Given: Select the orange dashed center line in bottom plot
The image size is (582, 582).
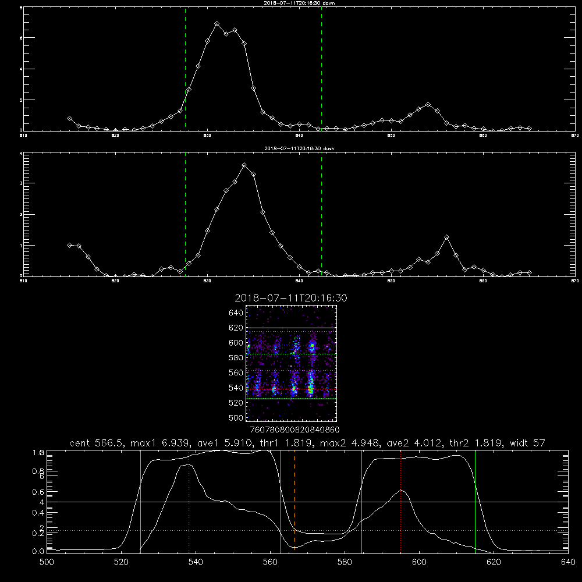Looking at the screenshot, I should pos(294,502).
